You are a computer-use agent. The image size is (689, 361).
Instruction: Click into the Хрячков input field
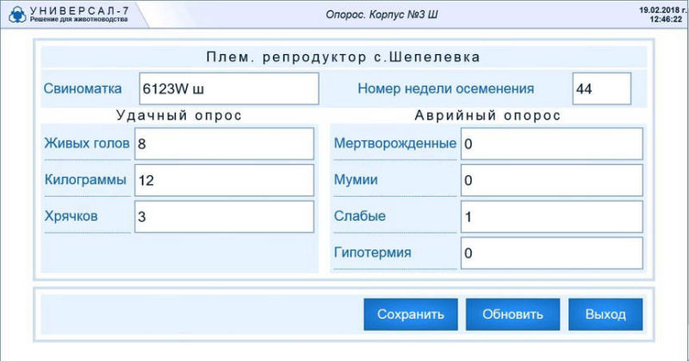(224, 217)
